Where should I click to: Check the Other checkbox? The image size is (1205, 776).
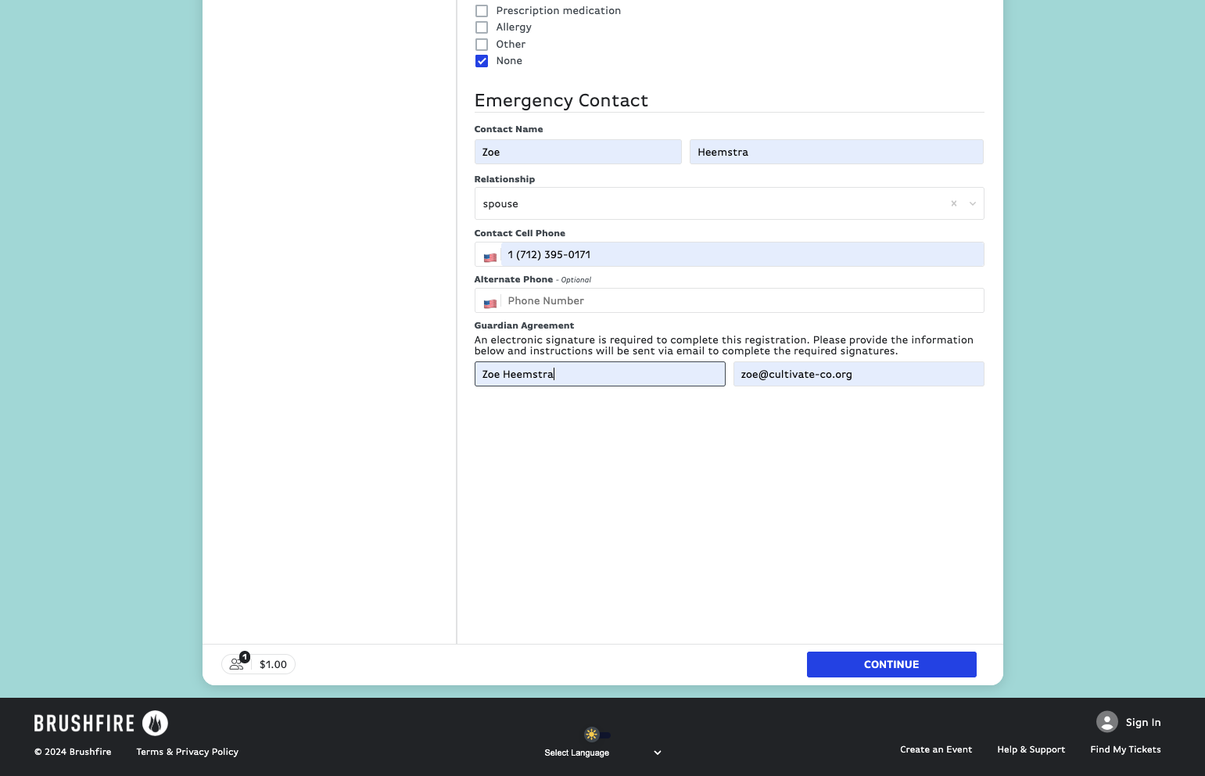click(x=482, y=45)
